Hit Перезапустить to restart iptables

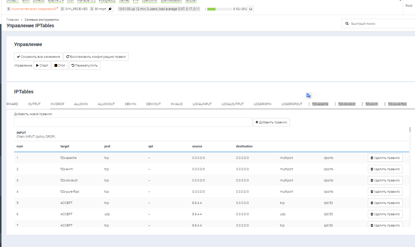click(x=84, y=66)
